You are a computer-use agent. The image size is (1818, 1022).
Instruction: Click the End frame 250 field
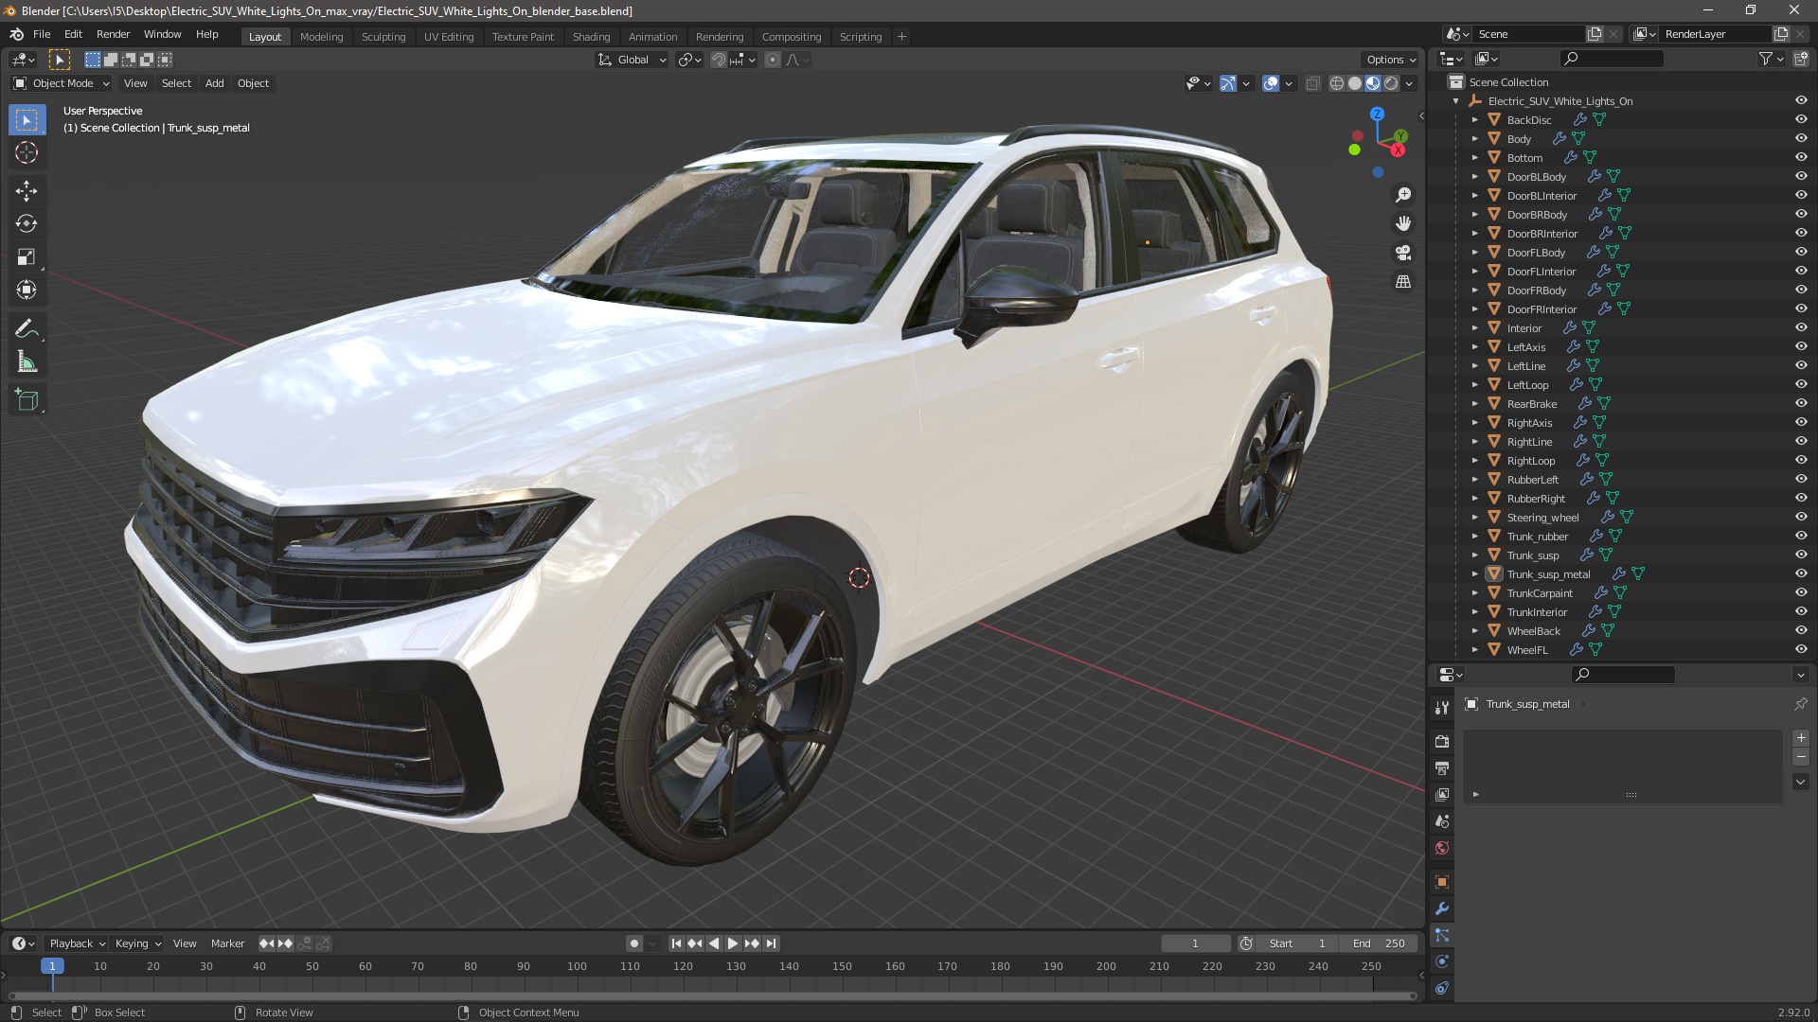tap(1380, 943)
